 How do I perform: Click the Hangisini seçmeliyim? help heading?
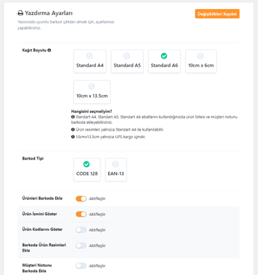(x=92, y=111)
